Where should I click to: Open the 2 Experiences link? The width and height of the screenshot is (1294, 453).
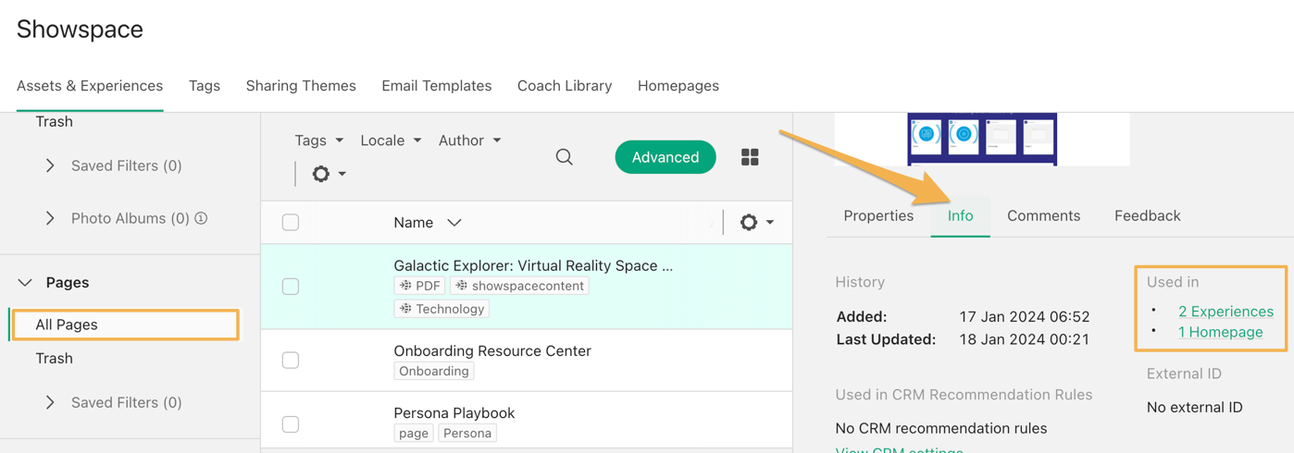[x=1226, y=312]
